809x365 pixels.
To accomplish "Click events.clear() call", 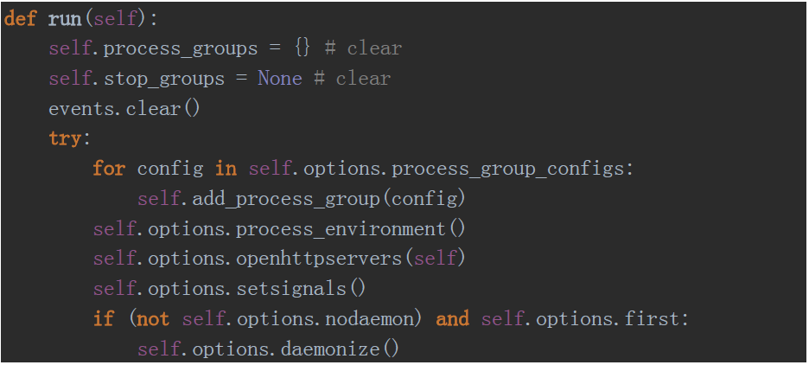I will pos(124,109).
